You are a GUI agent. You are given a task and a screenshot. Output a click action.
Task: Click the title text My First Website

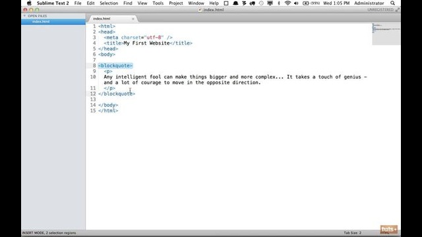(x=146, y=43)
